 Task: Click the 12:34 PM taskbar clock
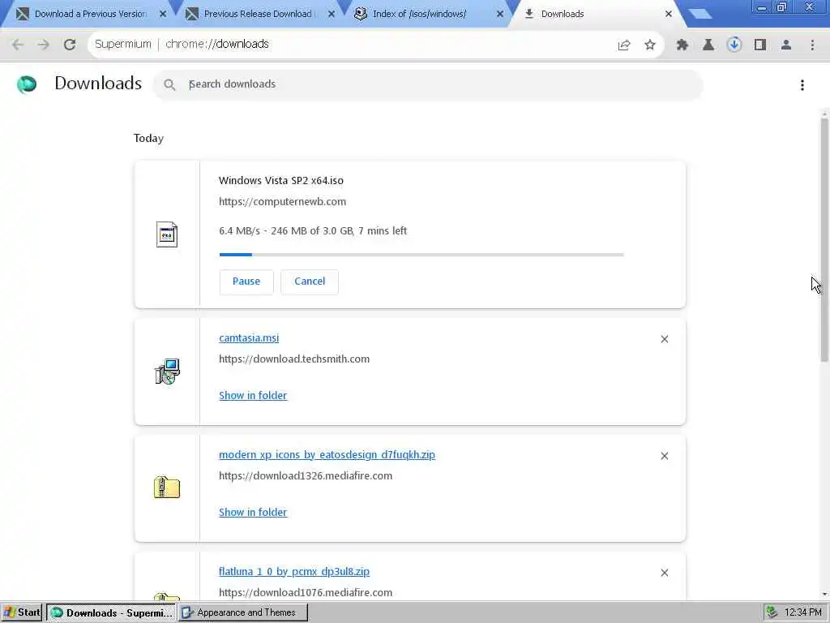point(803,612)
